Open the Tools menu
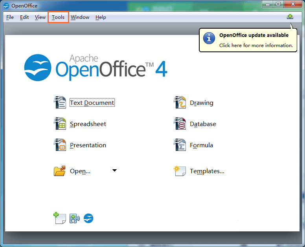305x247 pixels. 58,17
